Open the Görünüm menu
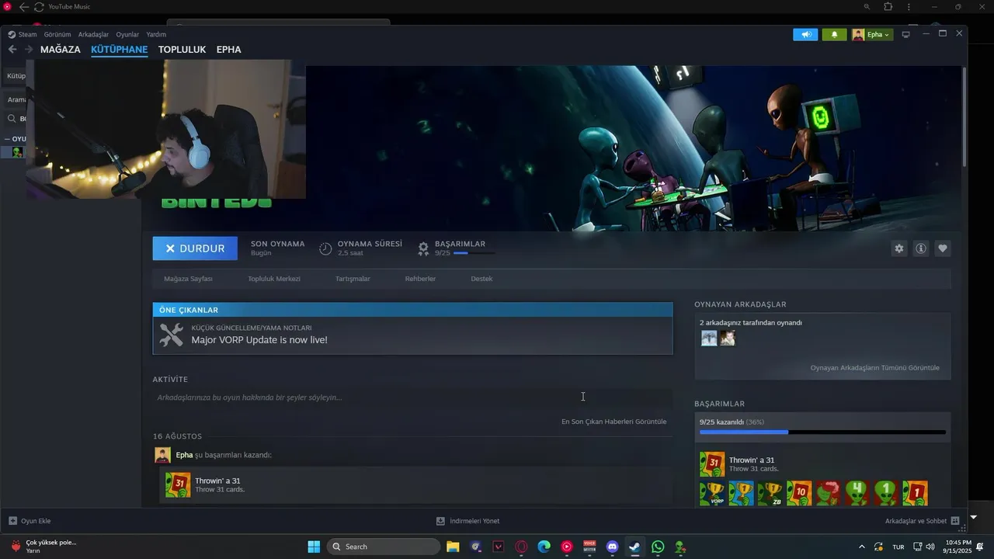 [57, 34]
